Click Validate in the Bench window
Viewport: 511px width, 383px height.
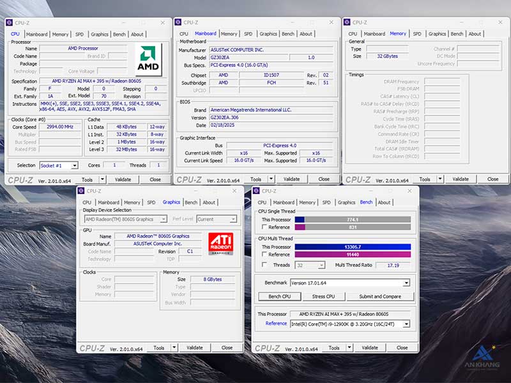coord(370,347)
